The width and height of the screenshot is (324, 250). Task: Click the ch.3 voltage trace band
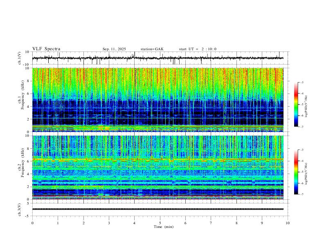[157, 209]
